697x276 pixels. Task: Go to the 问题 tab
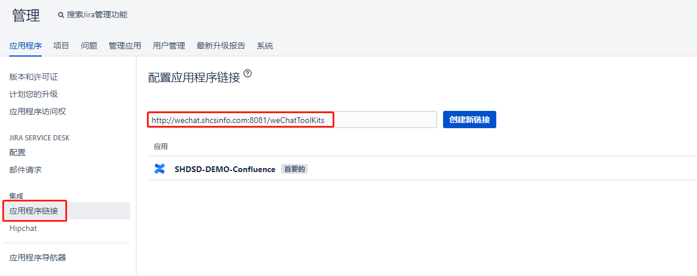click(89, 46)
